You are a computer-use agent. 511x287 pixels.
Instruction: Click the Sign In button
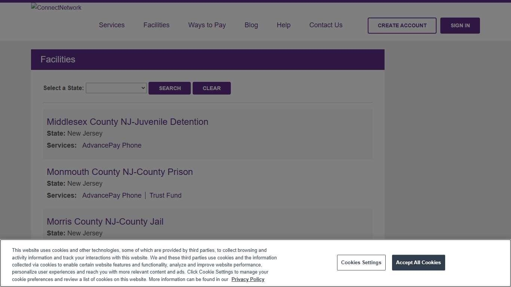(460, 25)
